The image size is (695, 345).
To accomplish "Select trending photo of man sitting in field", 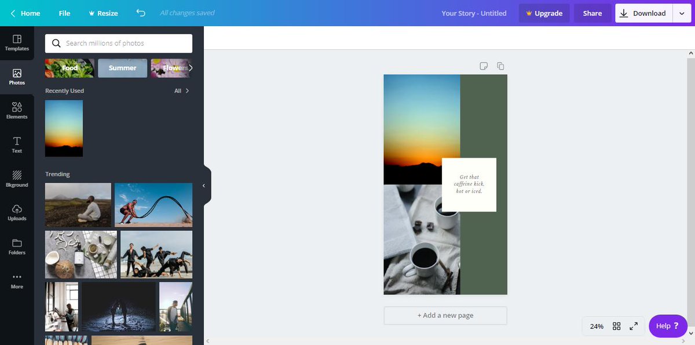I will coord(78,205).
